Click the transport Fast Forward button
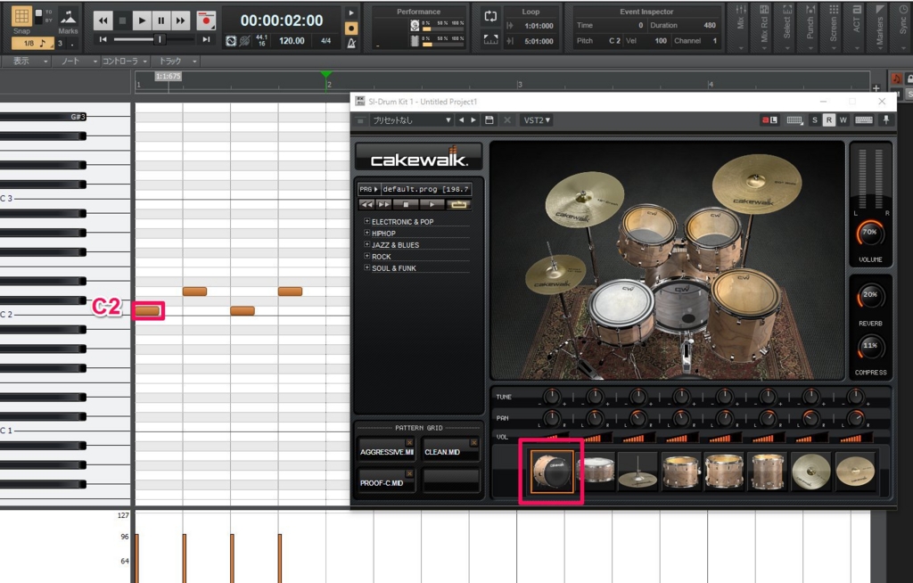 point(180,21)
